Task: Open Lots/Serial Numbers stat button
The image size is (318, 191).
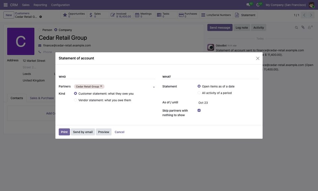Action: [x=216, y=15]
